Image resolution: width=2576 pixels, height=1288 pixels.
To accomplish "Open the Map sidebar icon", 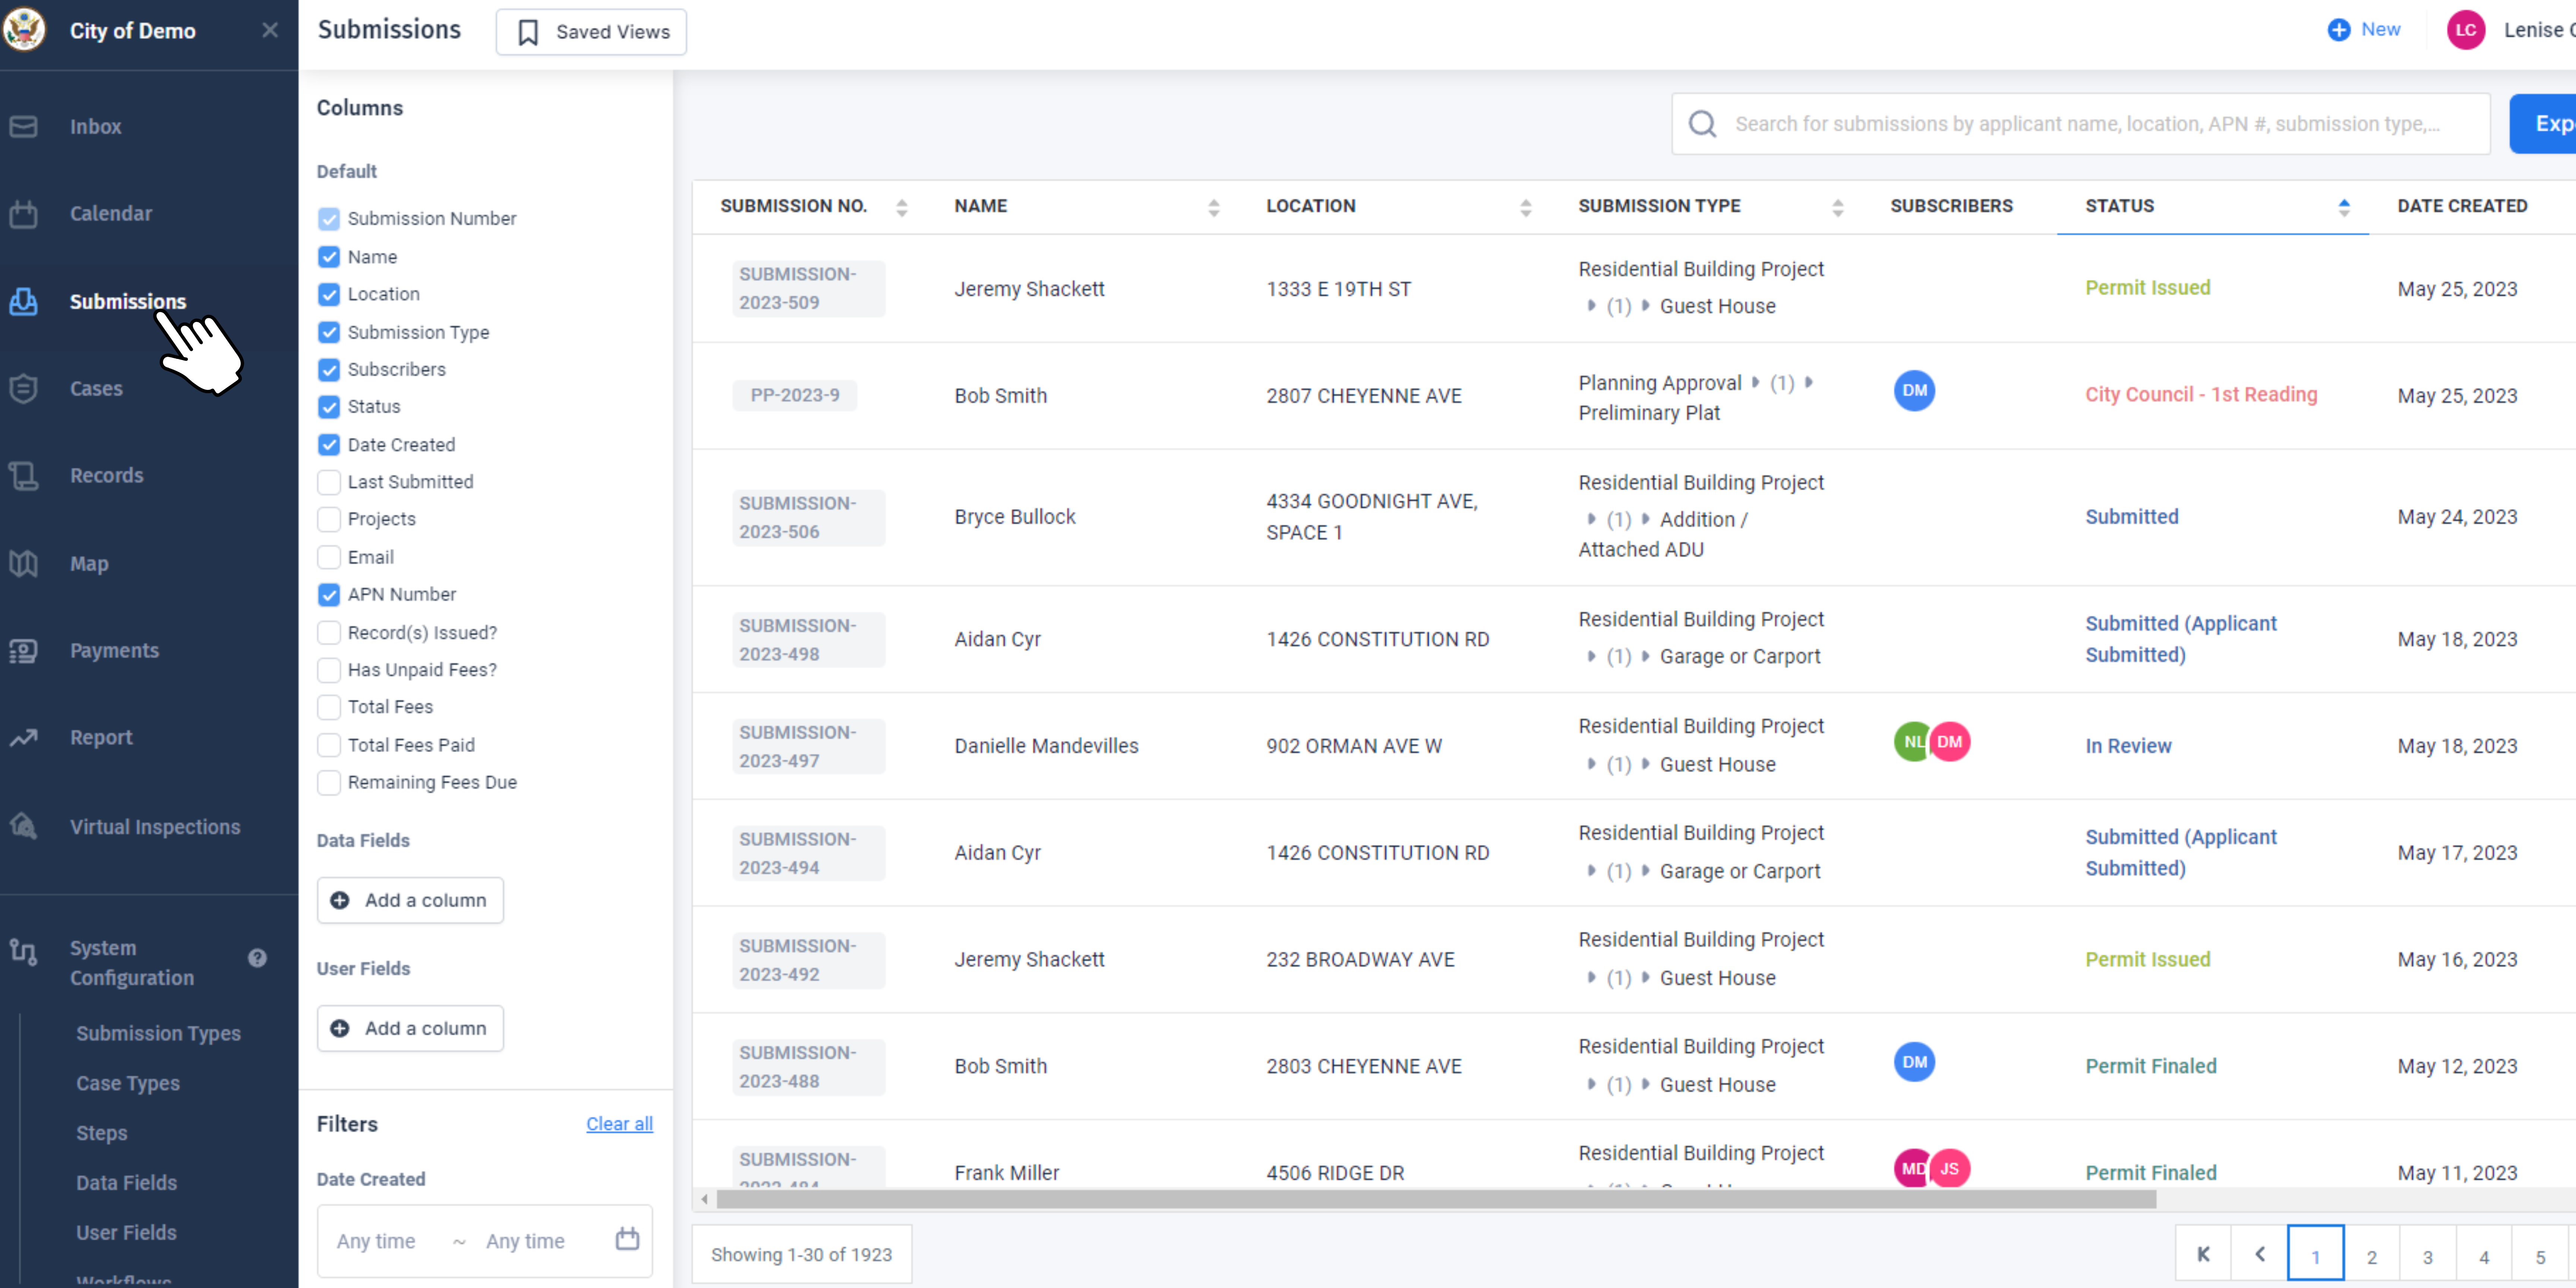I will click(x=24, y=564).
